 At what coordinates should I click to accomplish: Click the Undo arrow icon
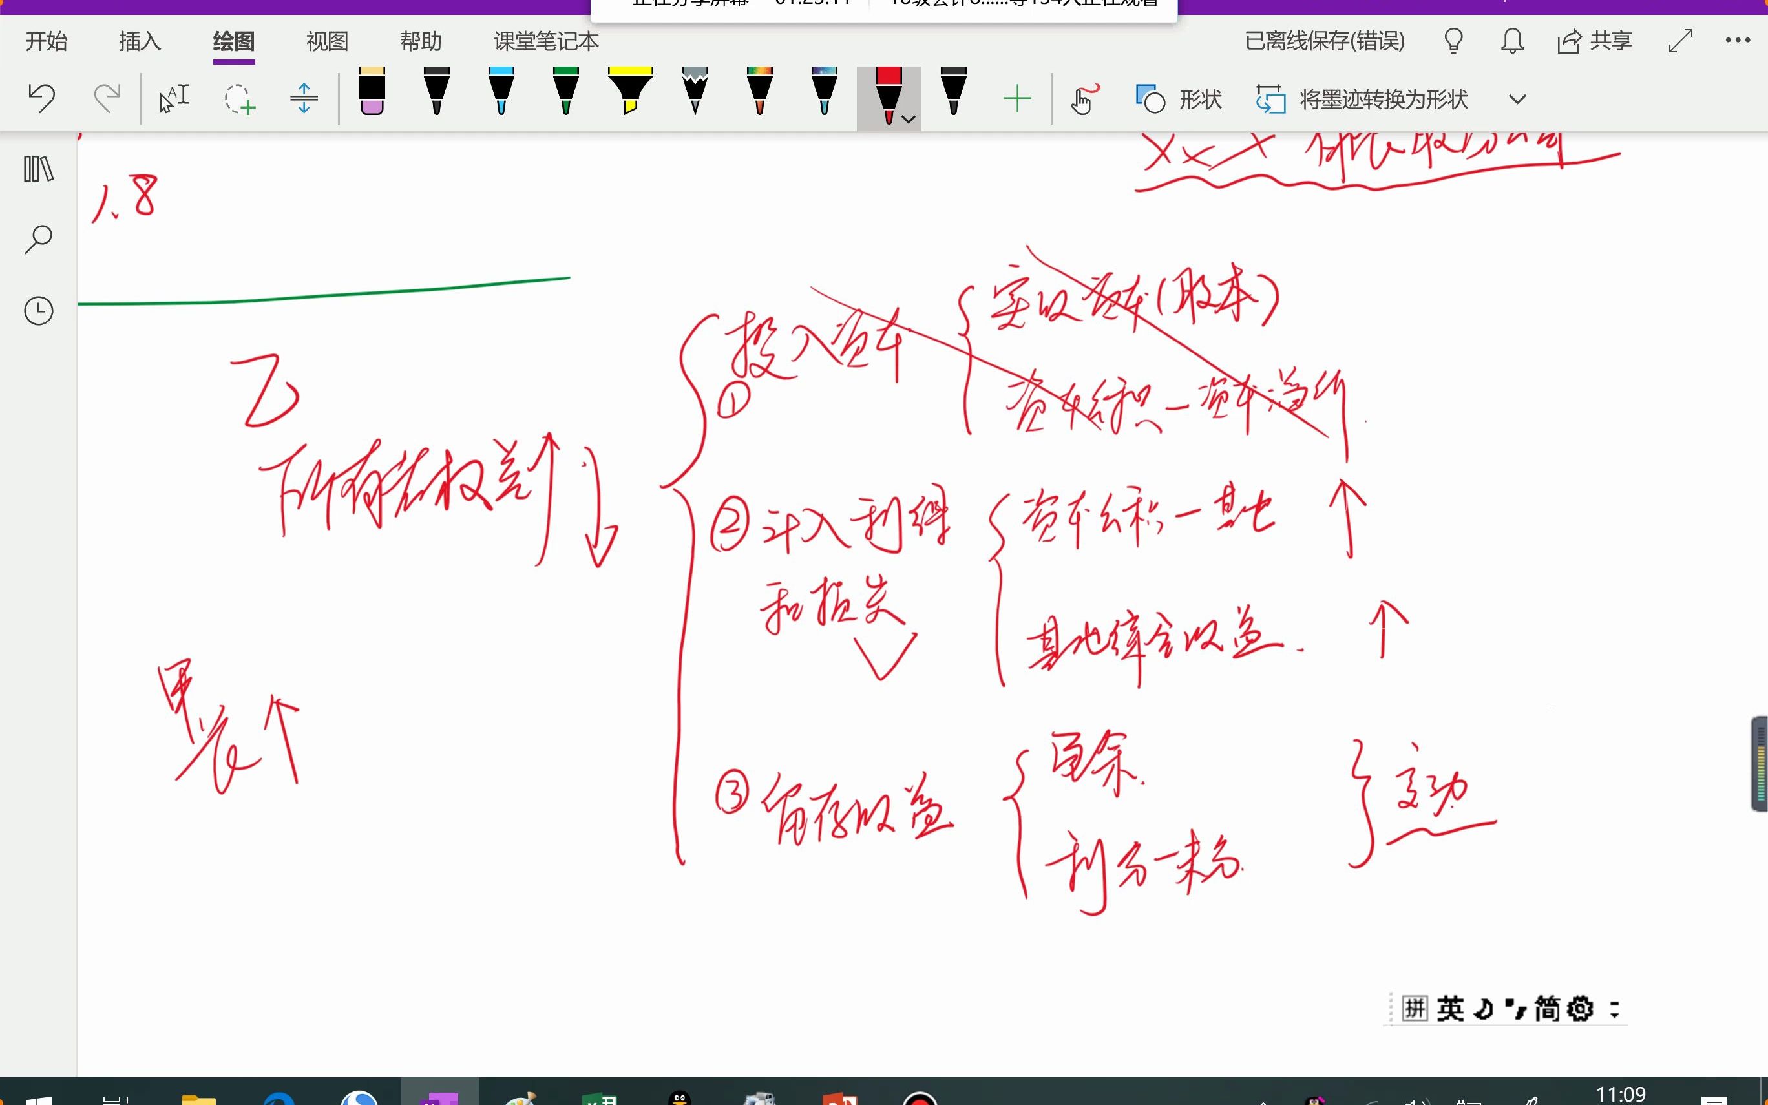click(x=41, y=98)
